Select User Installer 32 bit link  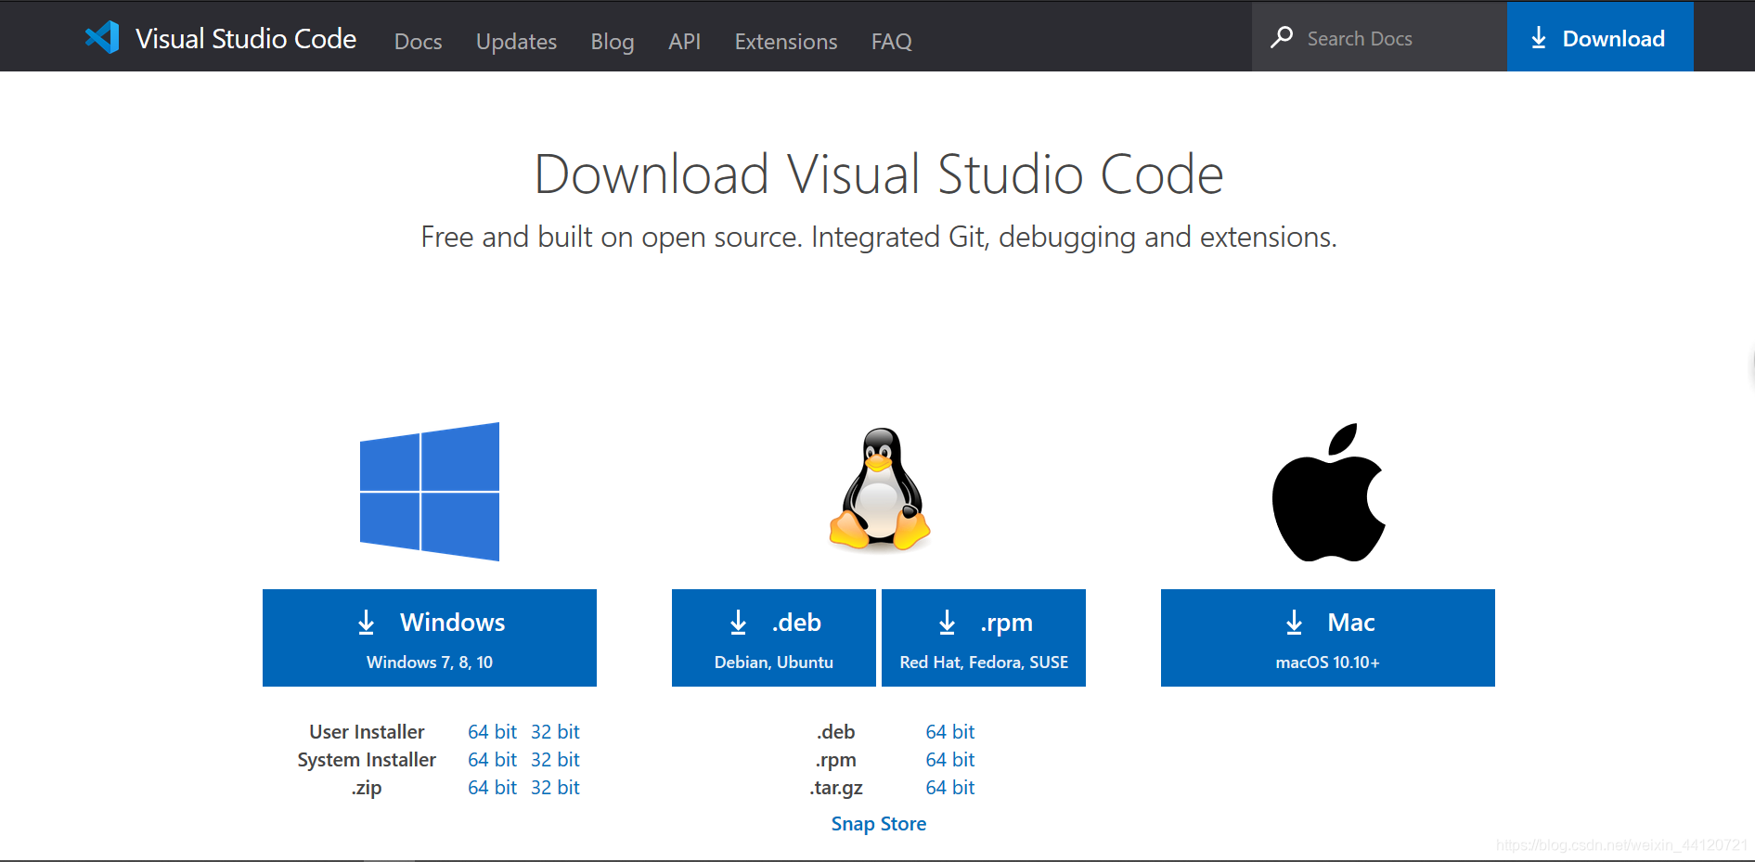[x=555, y=732]
